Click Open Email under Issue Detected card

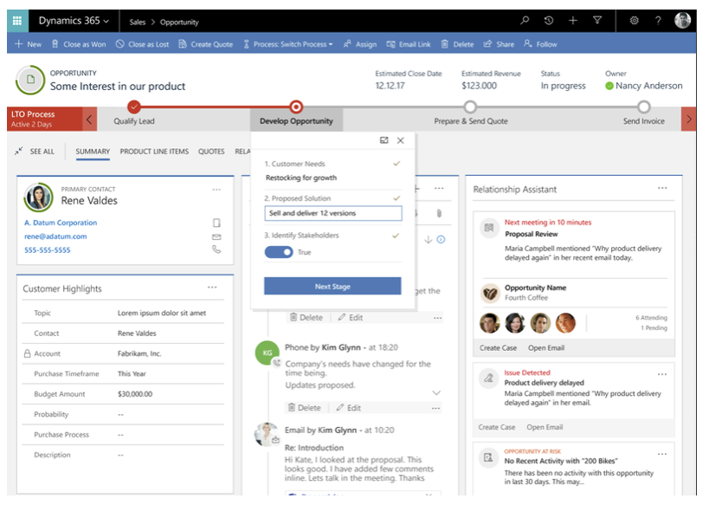pos(545,427)
